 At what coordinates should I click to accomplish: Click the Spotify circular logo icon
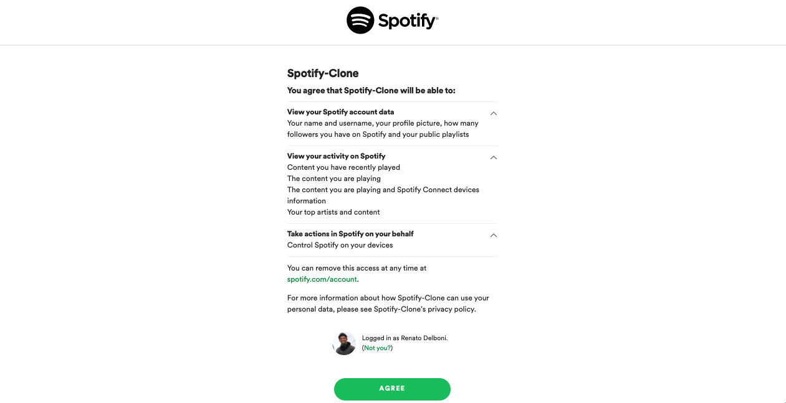click(360, 21)
